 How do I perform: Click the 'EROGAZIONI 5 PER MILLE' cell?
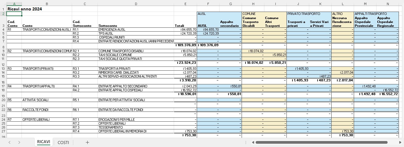click(x=136, y=120)
